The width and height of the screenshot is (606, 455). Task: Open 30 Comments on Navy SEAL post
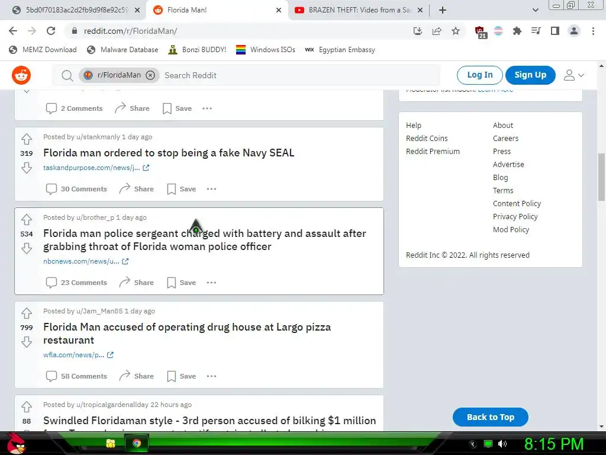point(76,189)
